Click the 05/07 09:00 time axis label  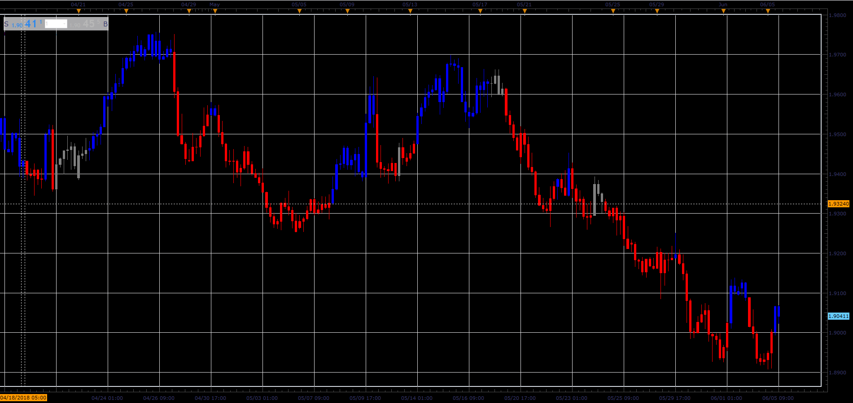tap(314, 398)
